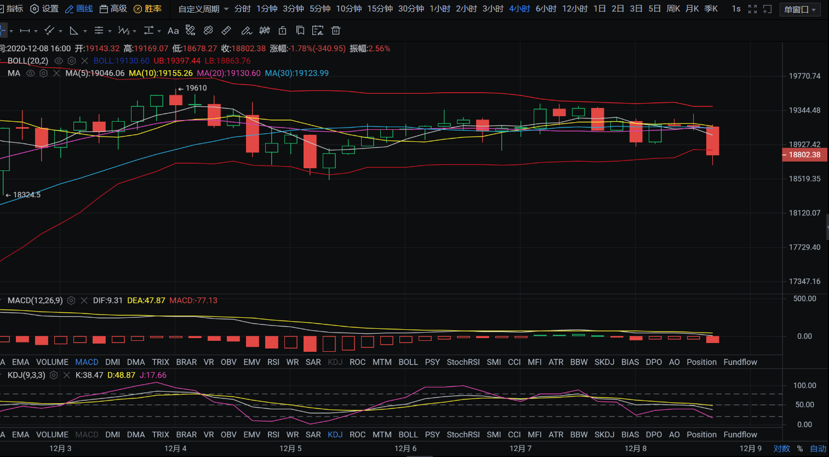Click the 设置 settings button
Image resolution: width=829 pixels, height=457 pixels.
coord(44,9)
